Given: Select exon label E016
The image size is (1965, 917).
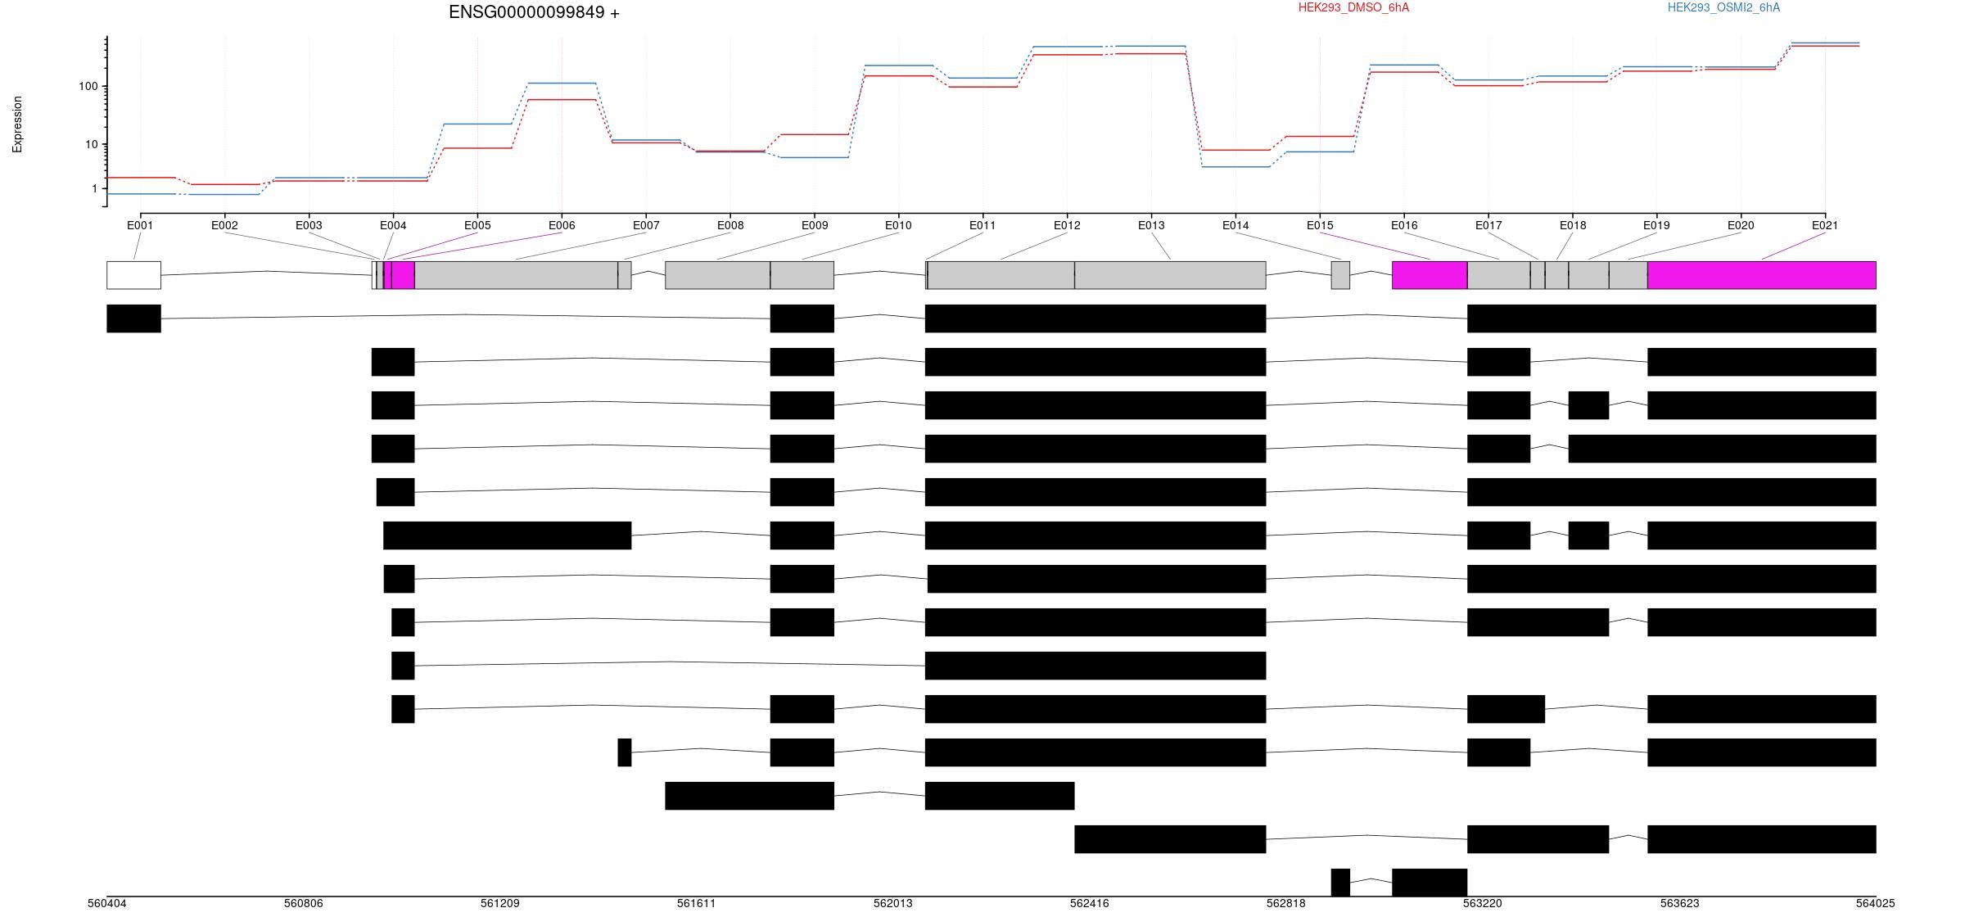Looking at the screenshot, I should pyautogui.click(x=1404, y=225).
